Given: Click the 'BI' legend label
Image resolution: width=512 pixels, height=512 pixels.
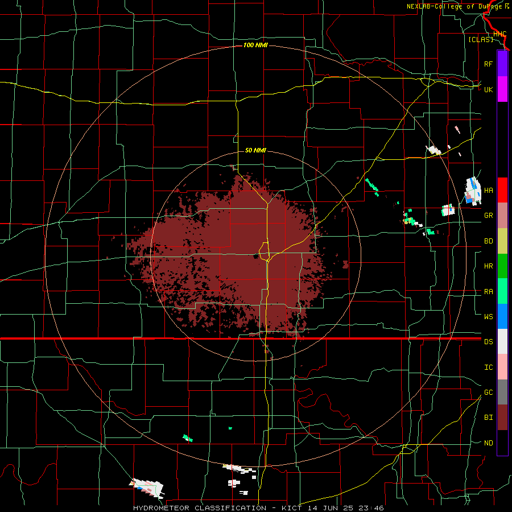Looking at the screenshot, I should pyautogui.click(x=488, y=418).
